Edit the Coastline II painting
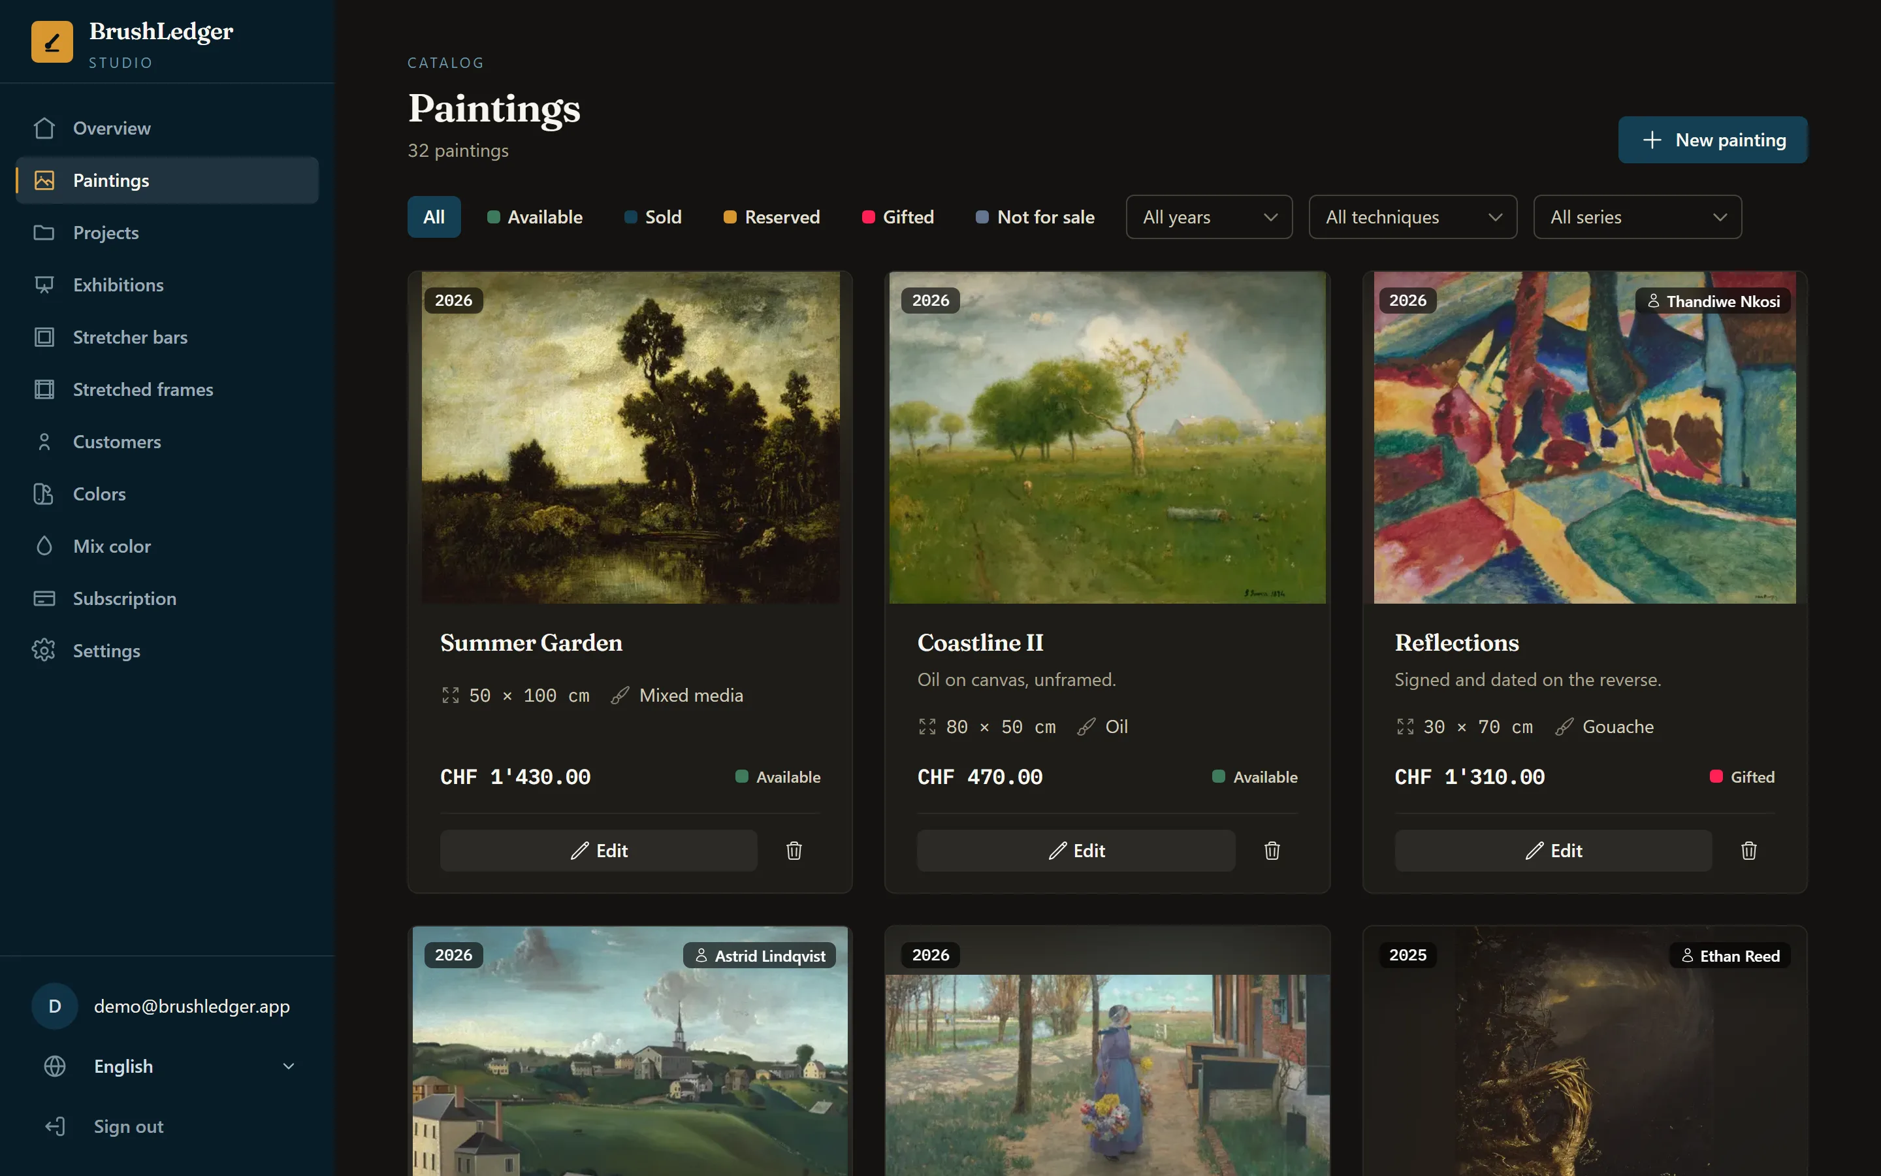1881x1176 pixels. pyautogui.click(x=1076, y=850)
